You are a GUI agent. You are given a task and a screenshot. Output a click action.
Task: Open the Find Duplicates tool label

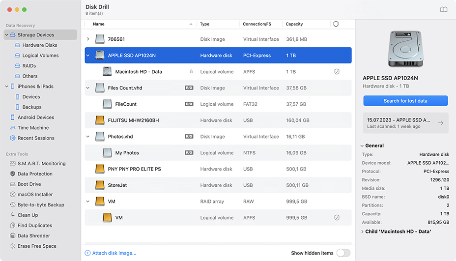(x=35, y=226)
